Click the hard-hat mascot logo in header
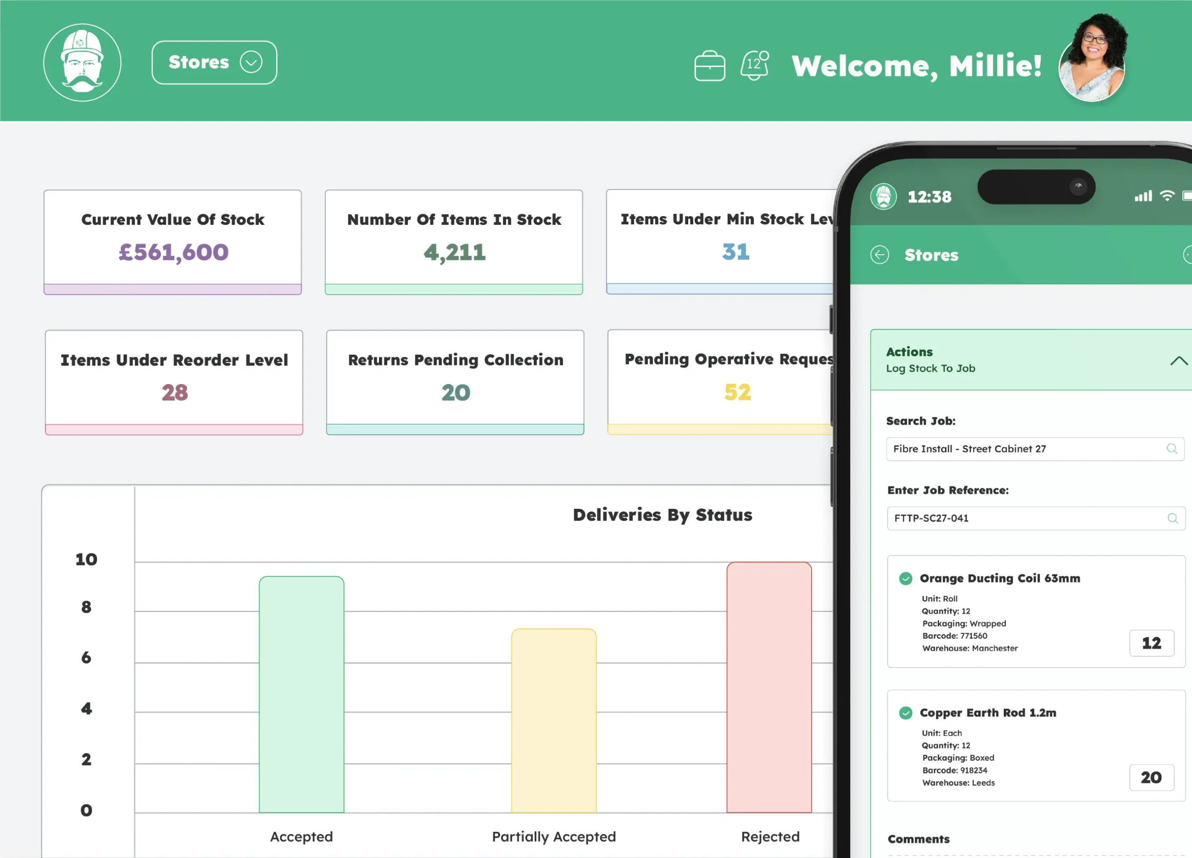This screenshot has height=858, width=1192. pos(82,62)
